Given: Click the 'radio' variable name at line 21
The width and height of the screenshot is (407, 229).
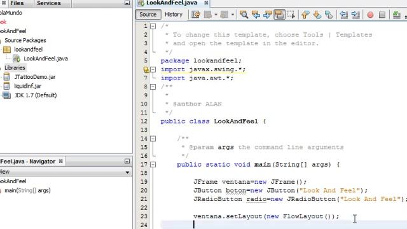Looking at the screenshot, I should 256,199.
